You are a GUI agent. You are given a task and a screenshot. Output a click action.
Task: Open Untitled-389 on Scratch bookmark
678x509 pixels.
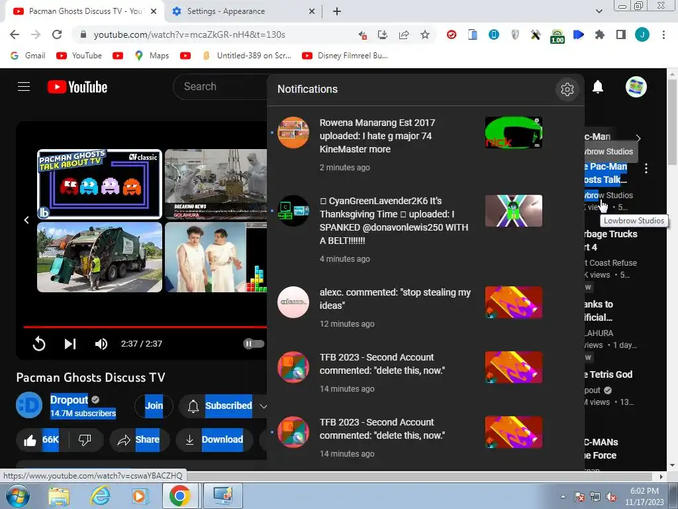coord(248,56)
